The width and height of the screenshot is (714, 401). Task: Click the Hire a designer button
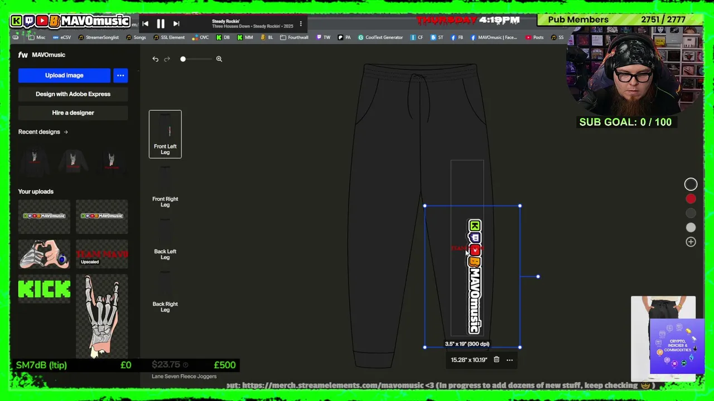tap(73, 113)
